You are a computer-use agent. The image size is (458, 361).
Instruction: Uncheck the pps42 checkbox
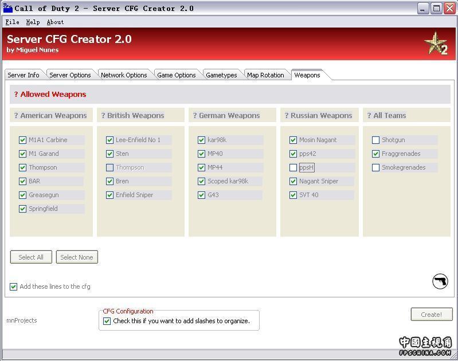[x=293, y=154]
